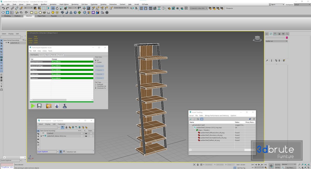
Task: Click the pink object color swatch
Action: [x=287, y=38]
